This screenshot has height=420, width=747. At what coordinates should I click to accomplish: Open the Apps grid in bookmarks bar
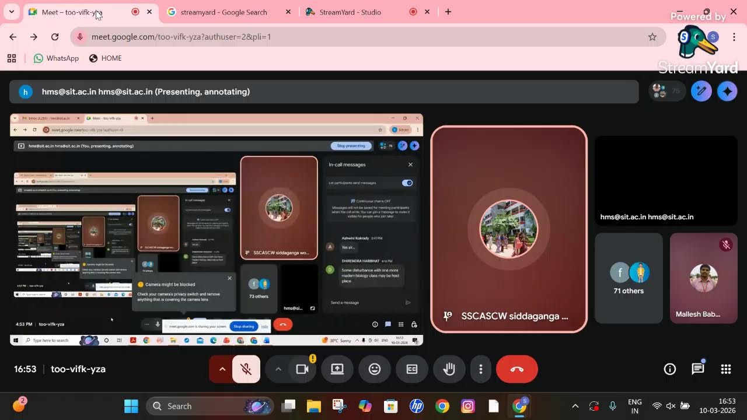click(11, 58)
